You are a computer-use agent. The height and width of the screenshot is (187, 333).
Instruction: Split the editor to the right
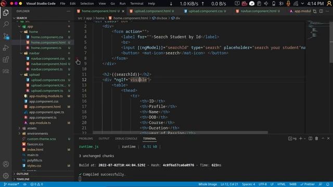321,11
